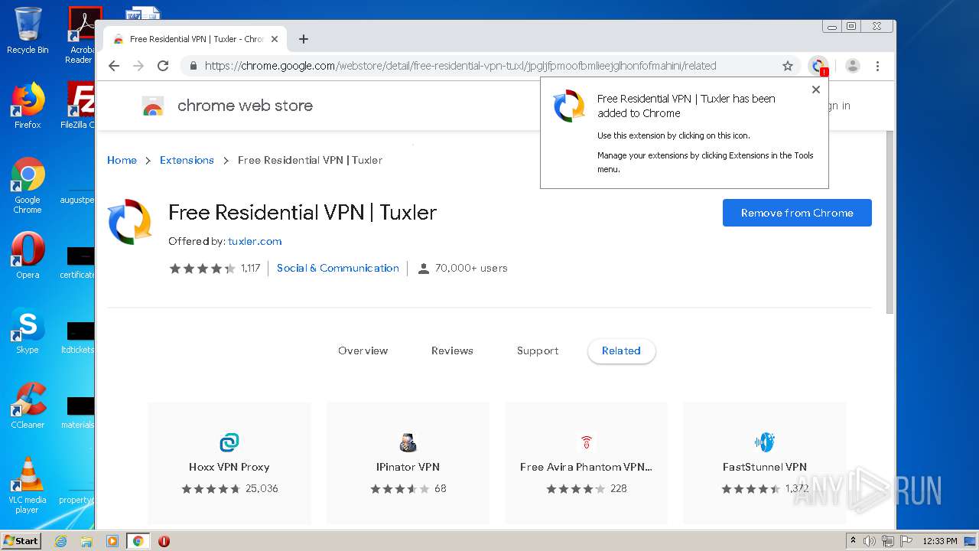979x551 pixels.
Task: Open Windows Explorer from the taskbar
Action: 86,541
